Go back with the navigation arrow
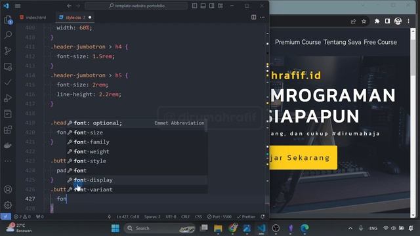This screenshot has width=420, height=236. [69, 6]
